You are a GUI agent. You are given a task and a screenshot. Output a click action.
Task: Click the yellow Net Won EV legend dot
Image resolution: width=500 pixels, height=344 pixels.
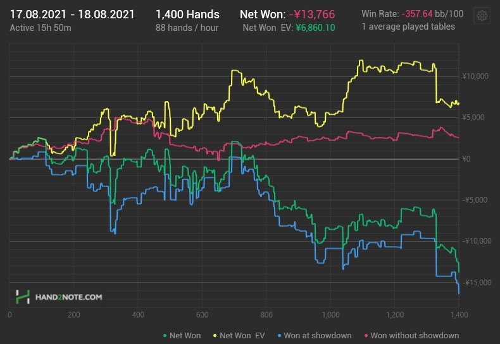pos(215,336)
